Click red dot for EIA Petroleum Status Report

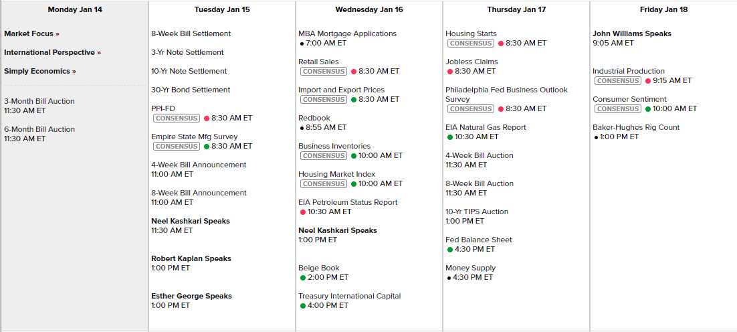[302, 212]
